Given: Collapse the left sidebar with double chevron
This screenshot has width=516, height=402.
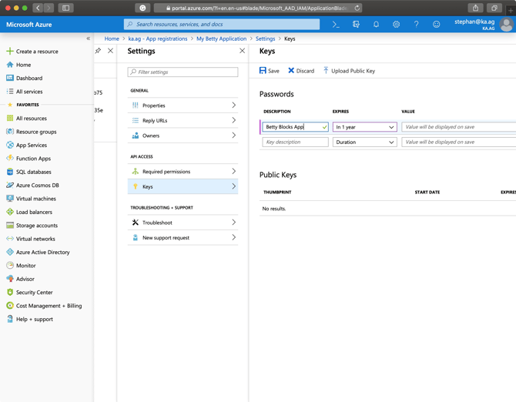Looking at the screenshot, I should (89, 39).
